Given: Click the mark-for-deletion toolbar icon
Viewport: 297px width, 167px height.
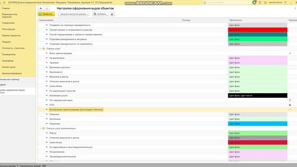Looking at the screenshot, I should [x=112, y=14].
